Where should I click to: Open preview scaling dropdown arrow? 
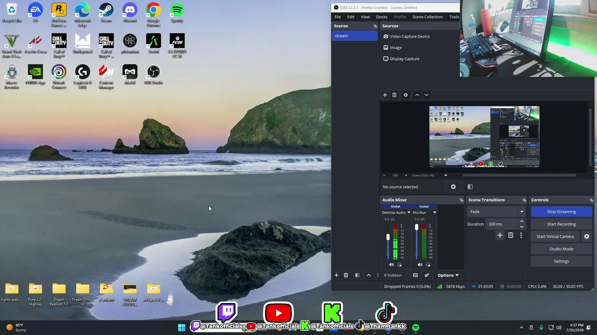tap(445, 175)
